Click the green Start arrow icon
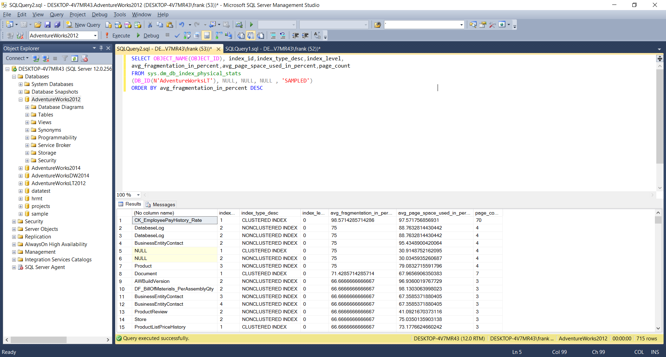The image size is (666, 357). coord(251,25)
